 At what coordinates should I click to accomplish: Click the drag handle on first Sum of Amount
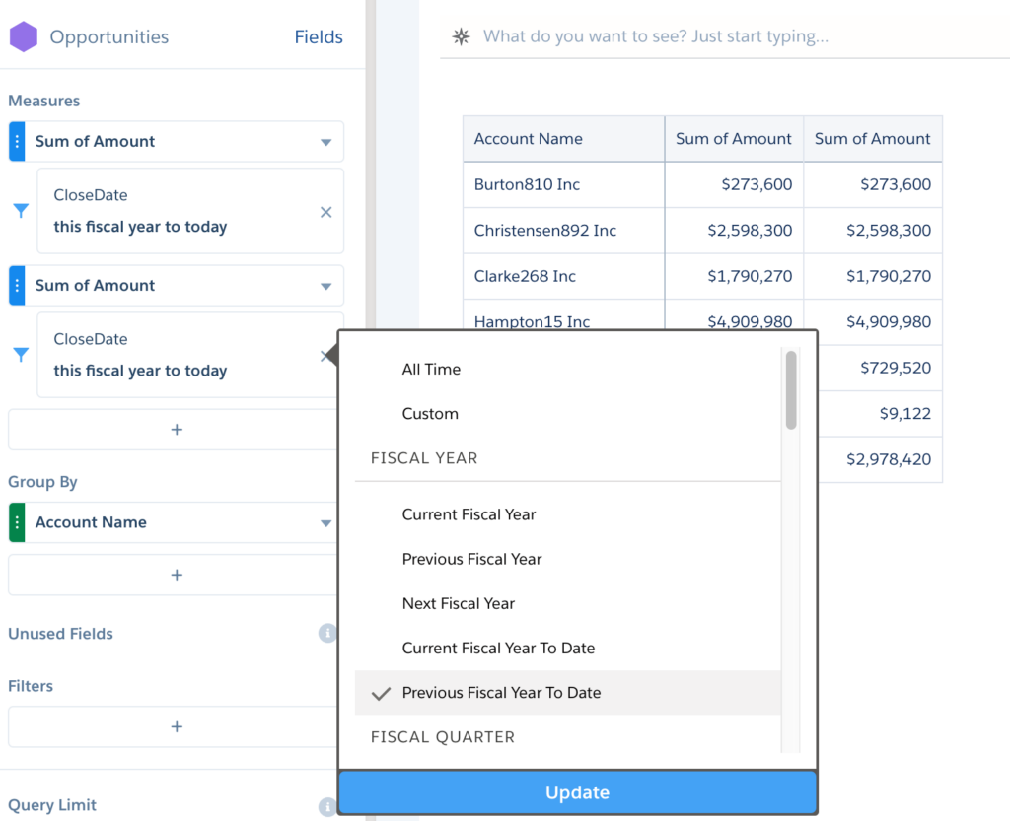[x=17, y=142]
